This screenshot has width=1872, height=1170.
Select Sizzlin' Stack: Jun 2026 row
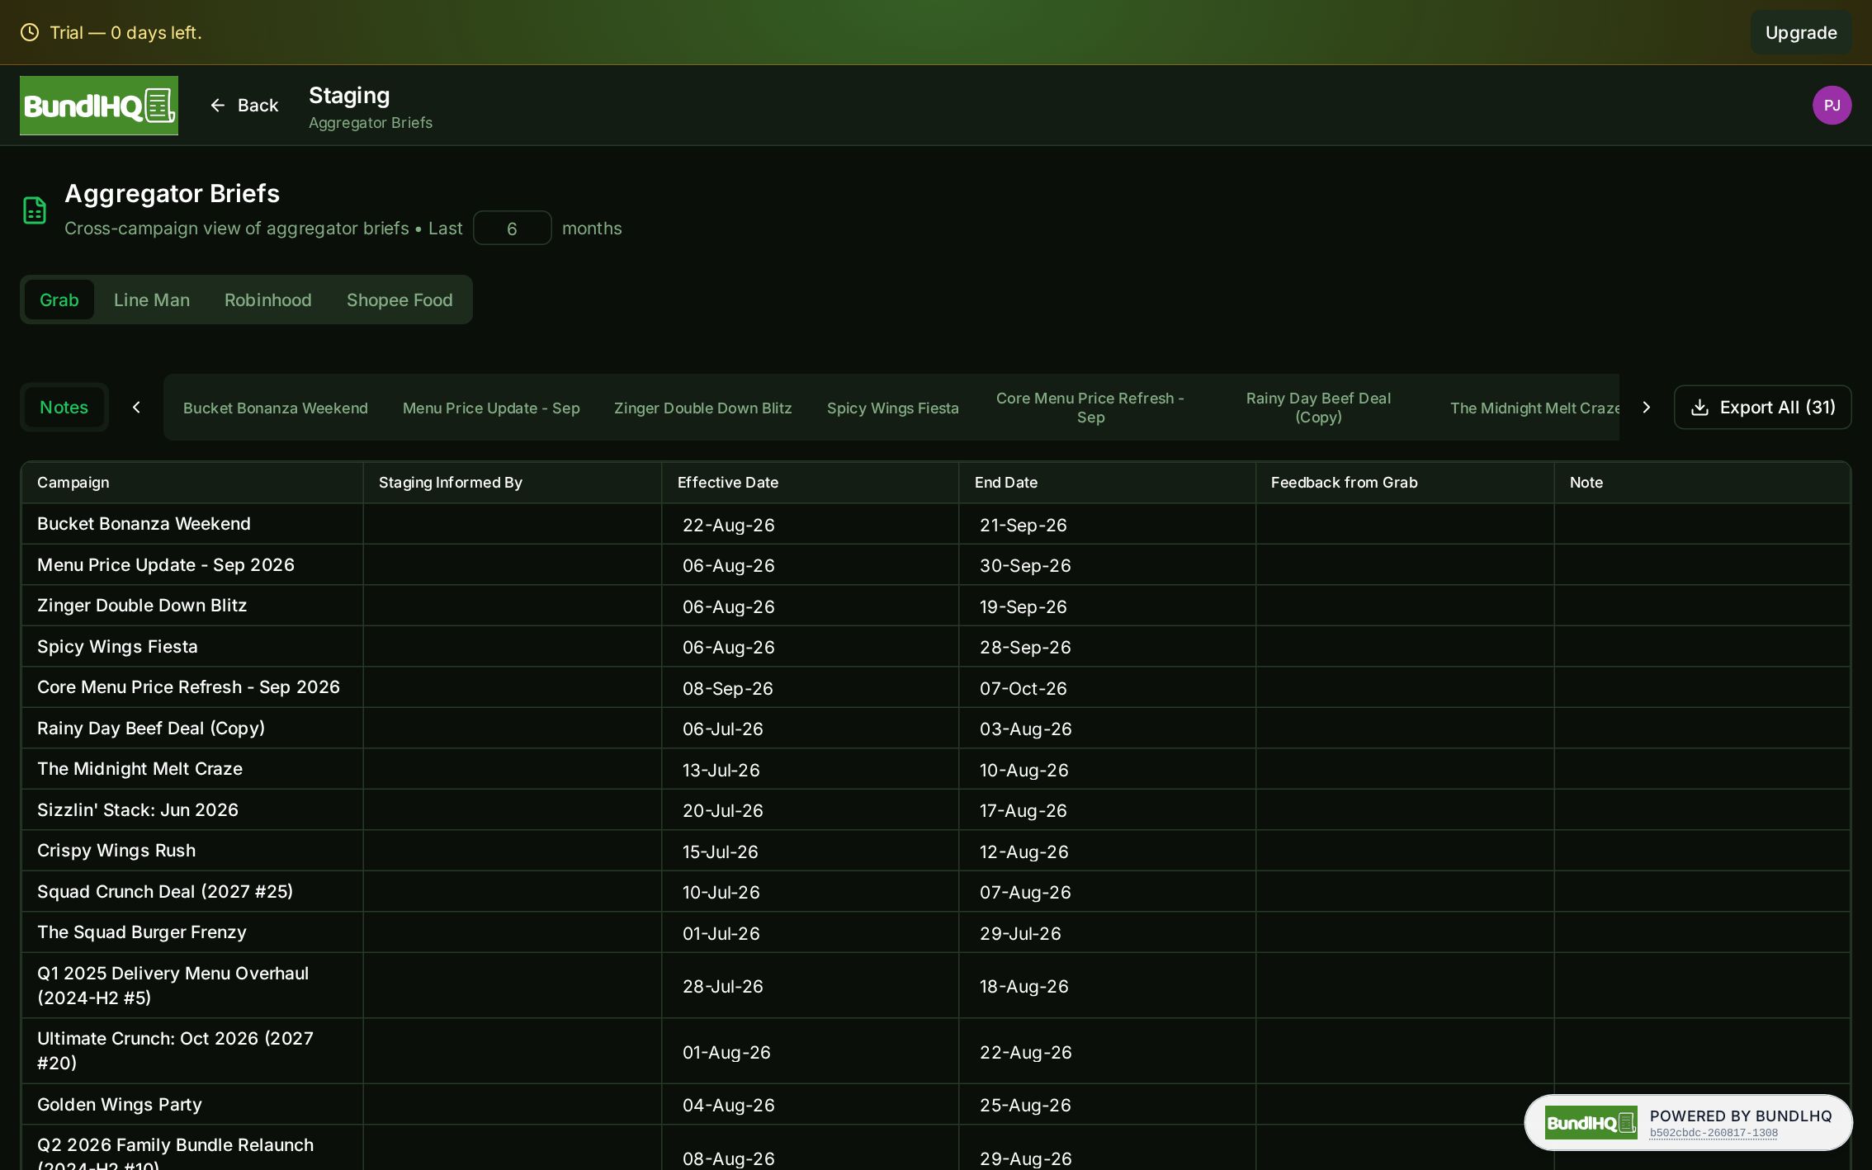tap(936, 810)
